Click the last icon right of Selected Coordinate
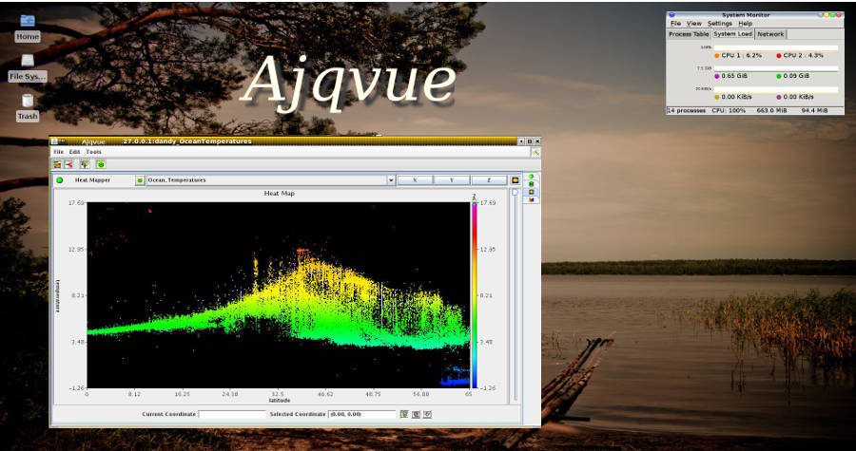The width and height of the screenshot is (856, 451). [x=427, y=414]
